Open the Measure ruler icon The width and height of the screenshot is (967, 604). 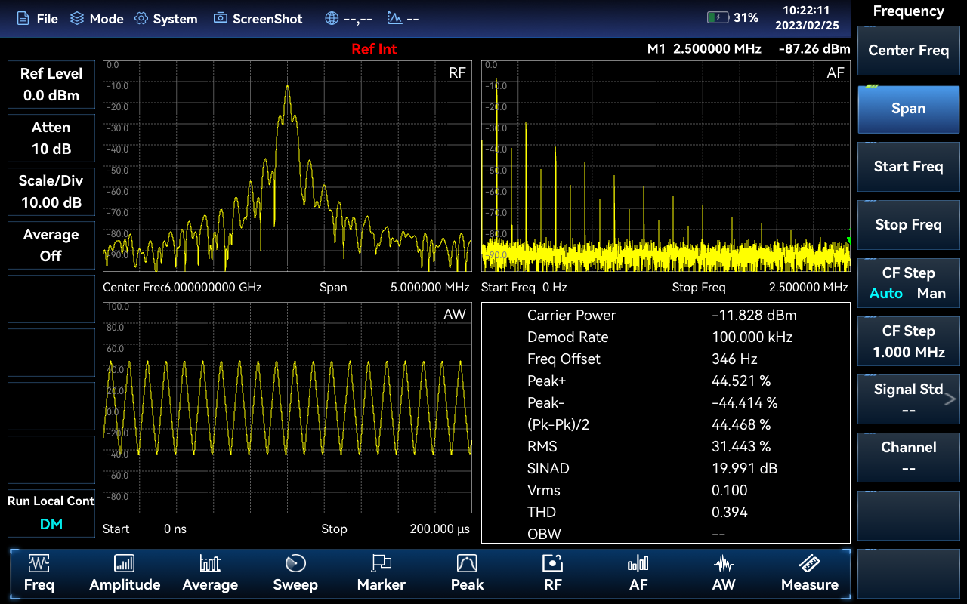point(809,564)
